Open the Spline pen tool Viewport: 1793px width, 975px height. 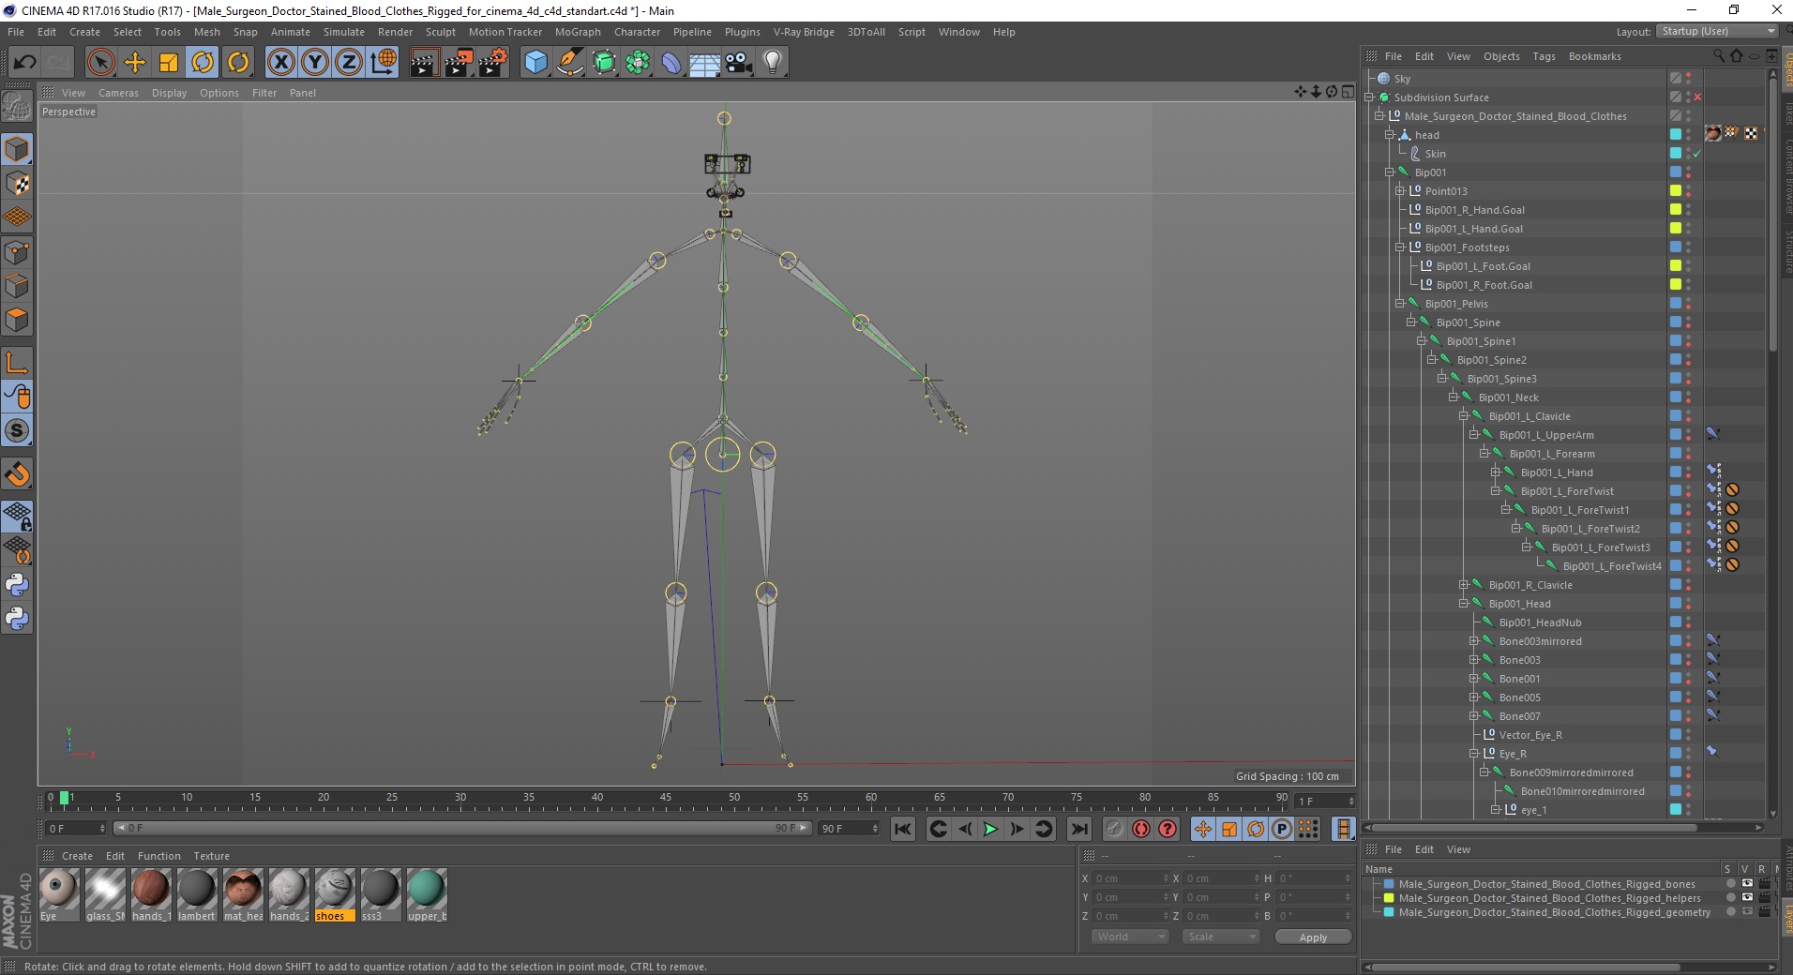coord(569,63)
